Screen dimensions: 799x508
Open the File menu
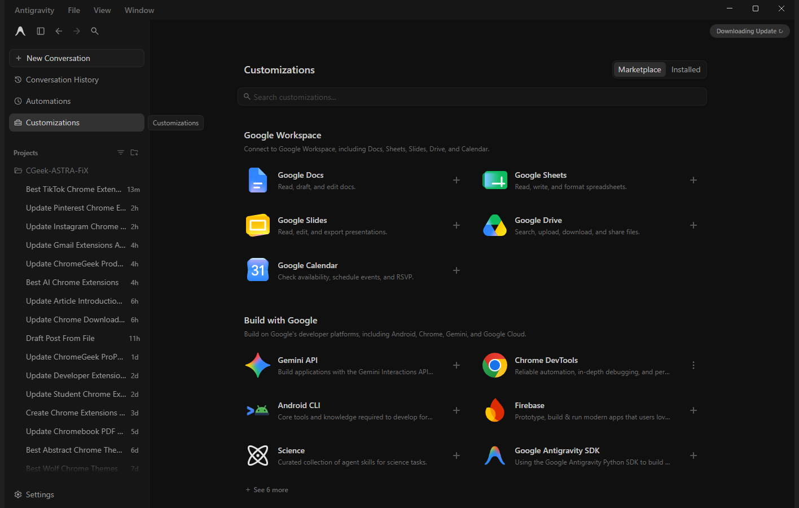tap(74, 10)
